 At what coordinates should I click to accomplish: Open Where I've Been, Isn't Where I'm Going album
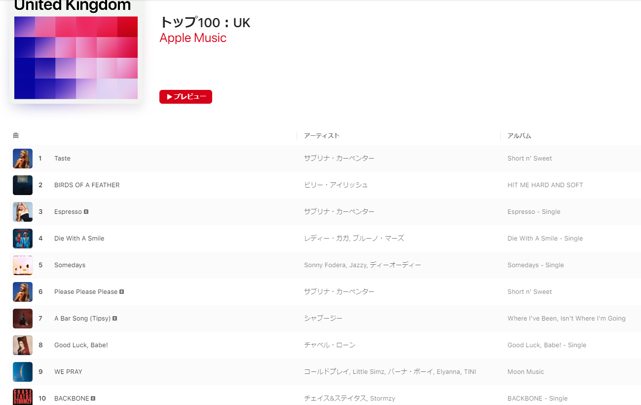point(566,319)
